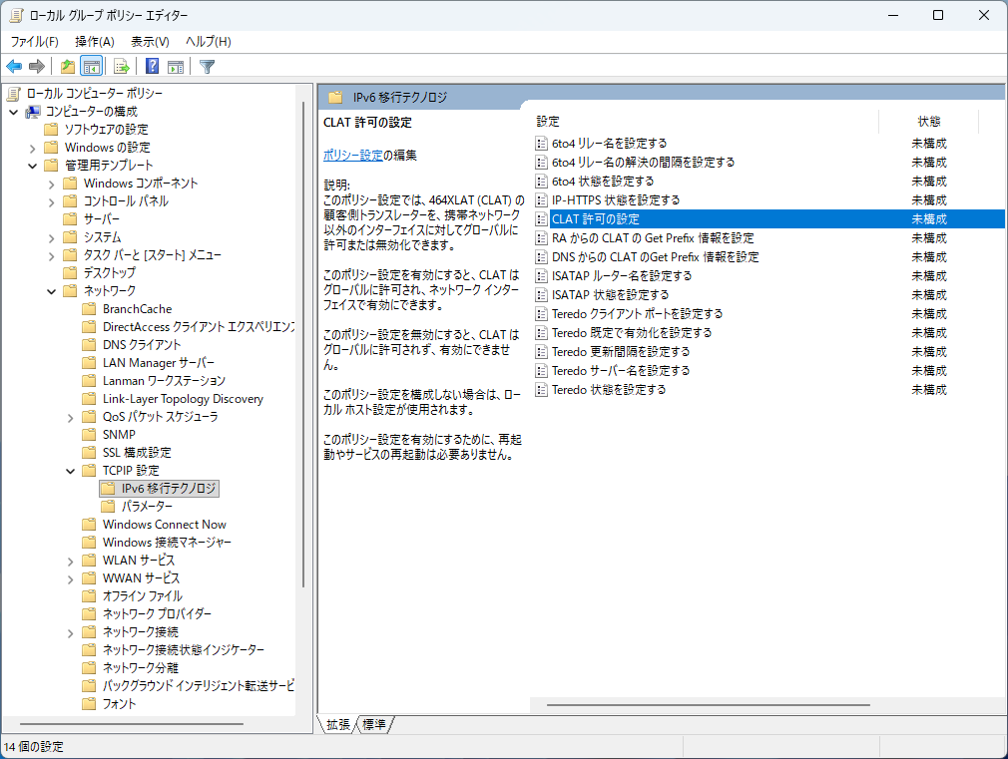Expand the WWAN サービス node
This screenshot has height=759, width=1008.
coord(71,578)
